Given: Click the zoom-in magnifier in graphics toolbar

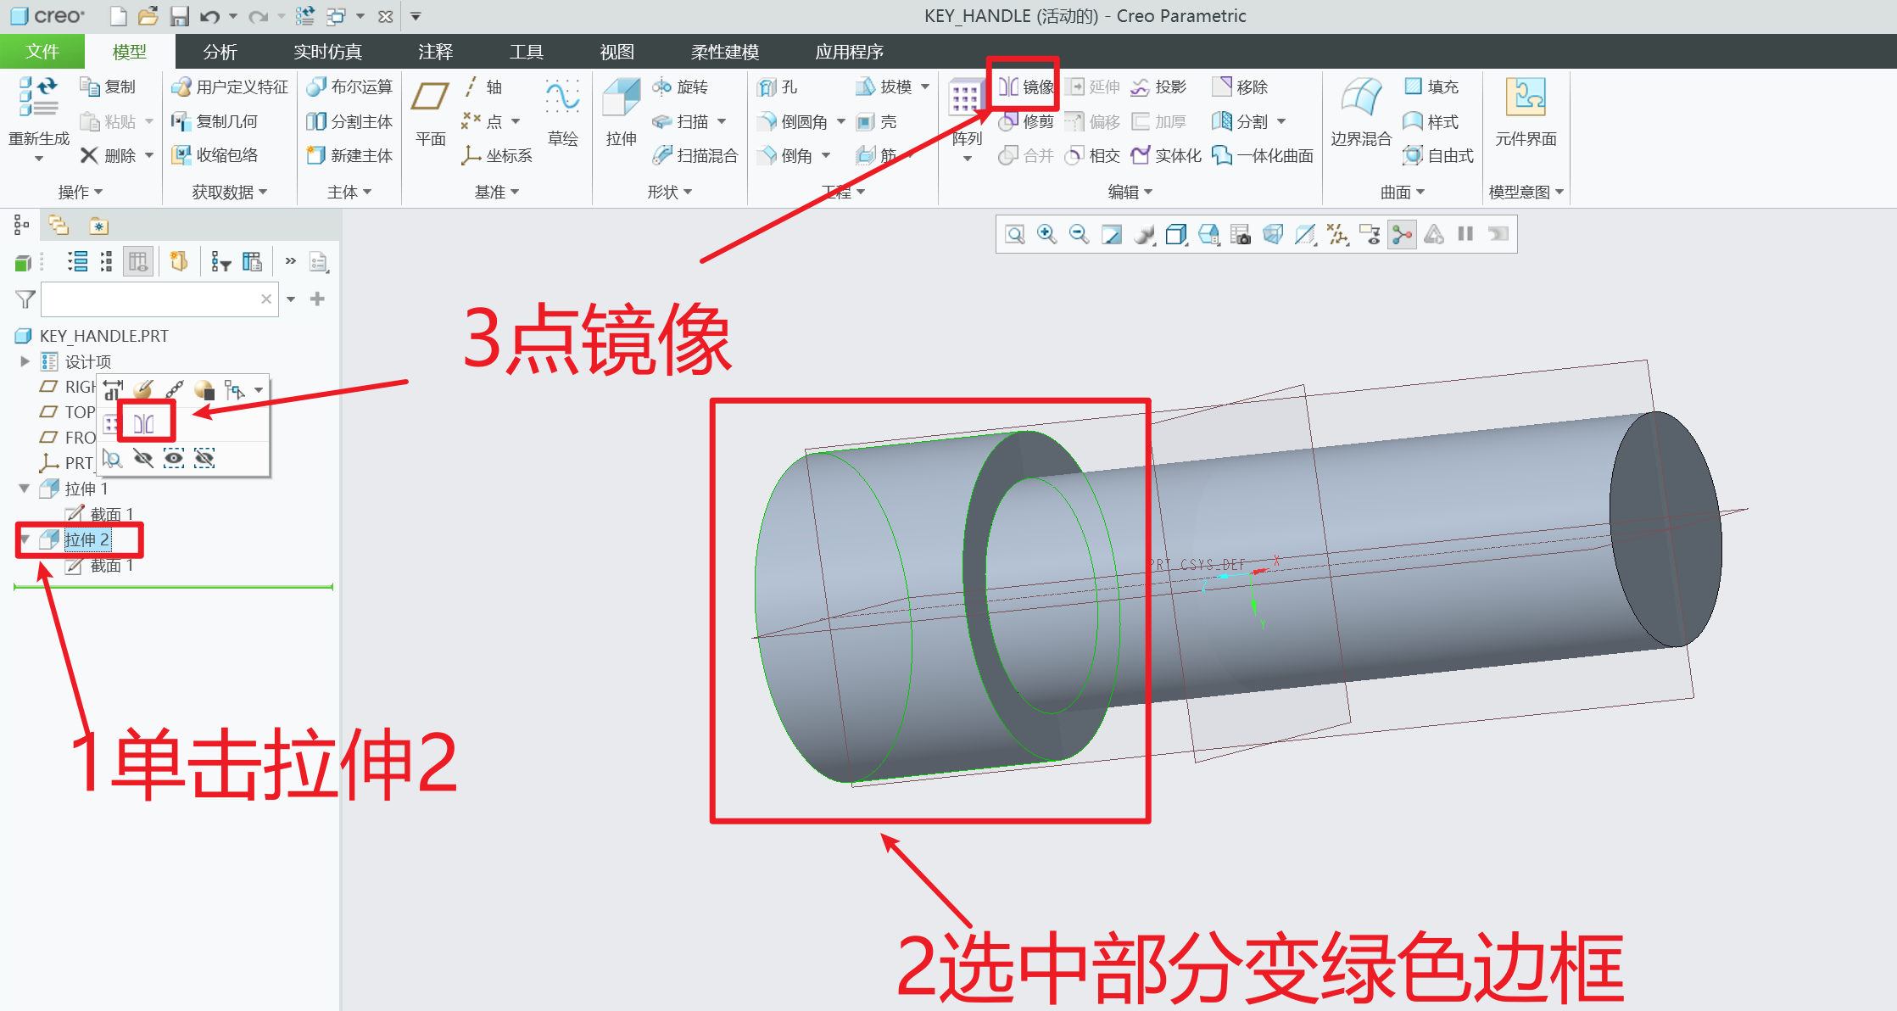Looking at the screenshot, I should click(1046, 234).
